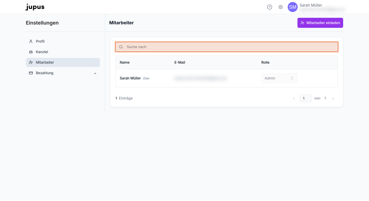Screen dimensions: 369x201
Task: Click the Mitarbeiter add-user sidebar icon
Action: tap(31, 62)
